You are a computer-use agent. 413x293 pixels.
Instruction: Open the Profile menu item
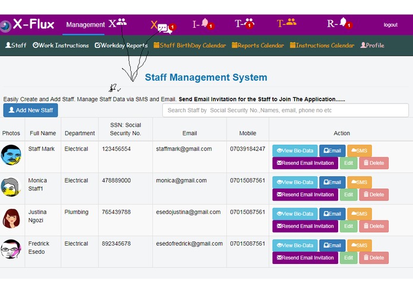point(372,45)
